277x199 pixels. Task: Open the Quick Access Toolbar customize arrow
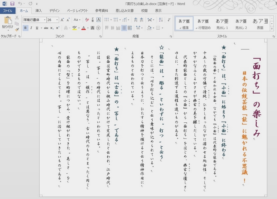click(37, 4)
